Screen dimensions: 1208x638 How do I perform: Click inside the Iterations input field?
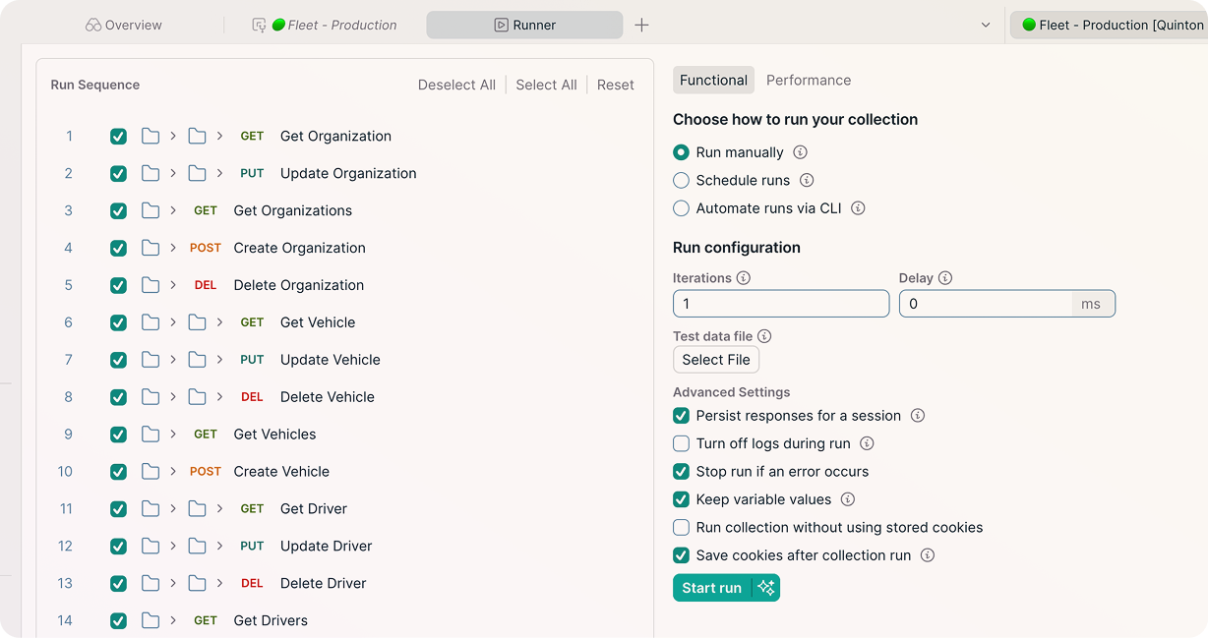pos(780,304)
